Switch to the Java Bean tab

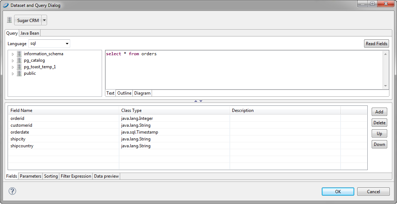click(x=30, y=33)
